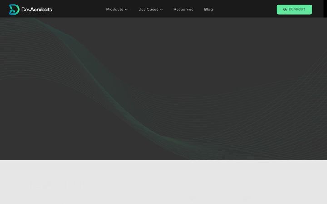Select the Products label in the navigation
327x204 pixels.
click(x=114, y=10)
